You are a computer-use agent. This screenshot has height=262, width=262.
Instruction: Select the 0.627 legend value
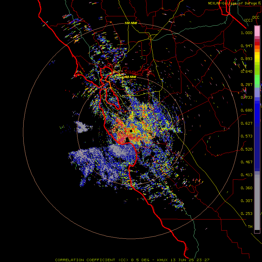pyautogui.click(x=247, y=123)
